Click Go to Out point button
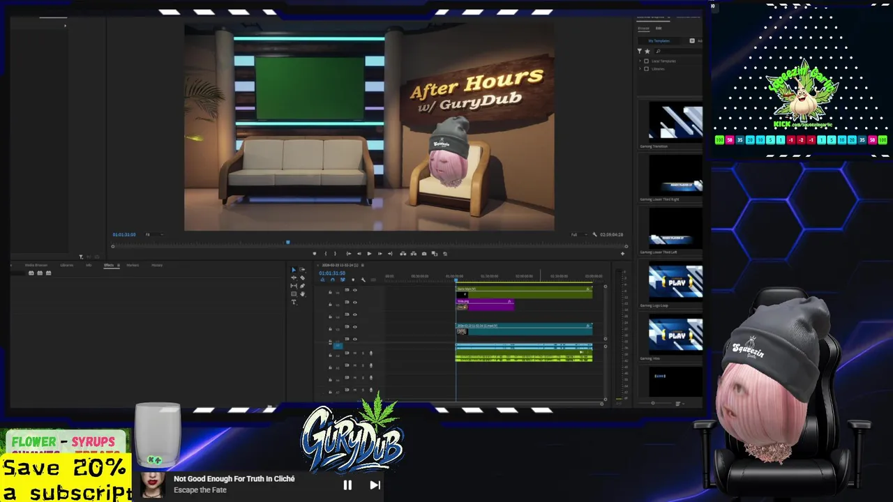This screenshot has height=502, width=893. coord(390,254)
